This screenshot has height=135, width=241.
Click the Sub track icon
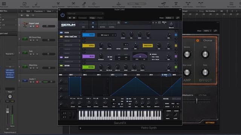[25, 53]
